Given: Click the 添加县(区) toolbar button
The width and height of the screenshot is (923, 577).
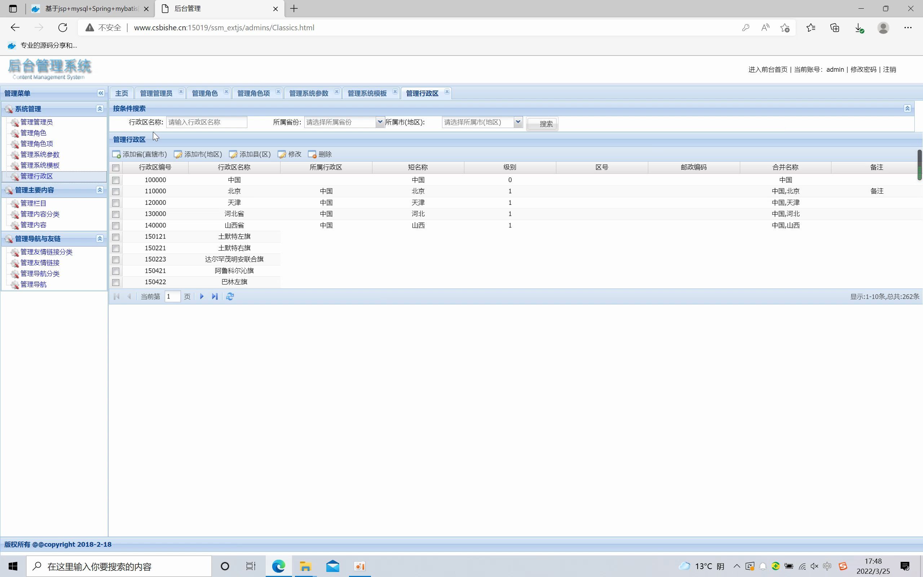Looking at the screenshot, I should (250, 154).
